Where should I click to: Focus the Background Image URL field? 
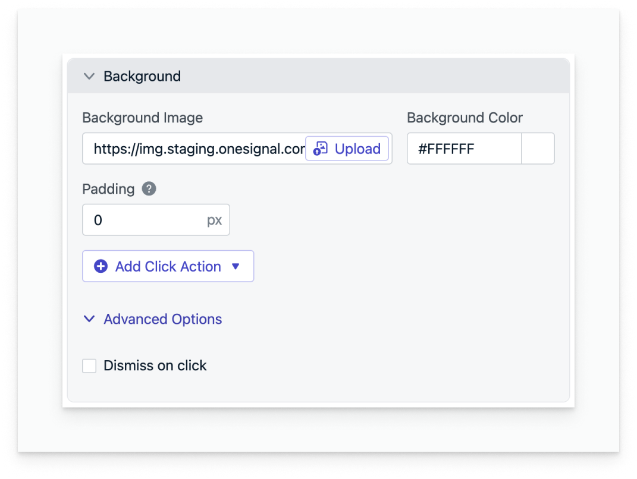click(x=194, y=149)
